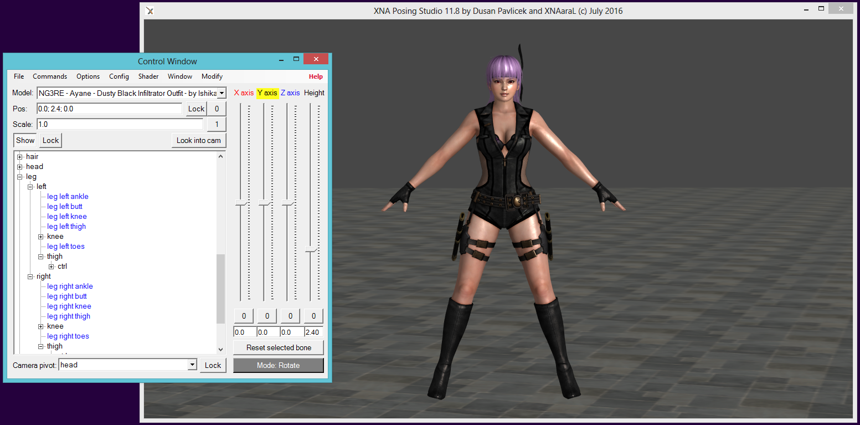The height and width of the screenshot is (425, 860).
Task: Select the leg right thigh bone
Action: coord(69,316)
